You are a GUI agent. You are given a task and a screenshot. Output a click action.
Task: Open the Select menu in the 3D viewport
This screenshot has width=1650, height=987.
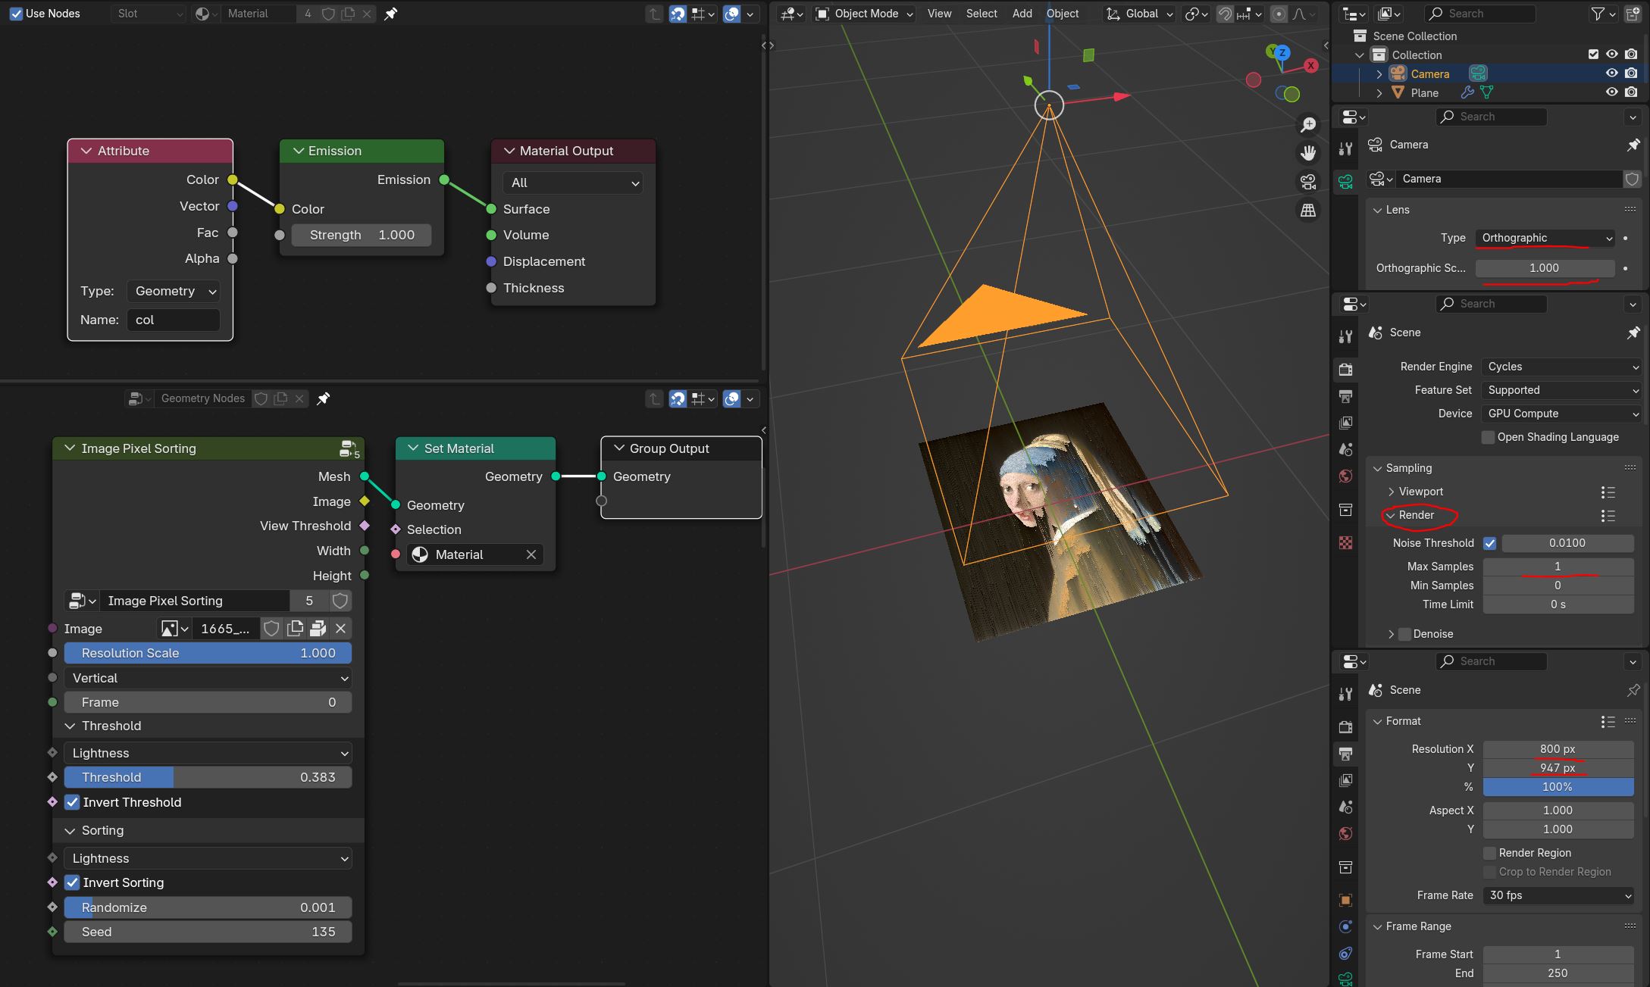point(982,14)
